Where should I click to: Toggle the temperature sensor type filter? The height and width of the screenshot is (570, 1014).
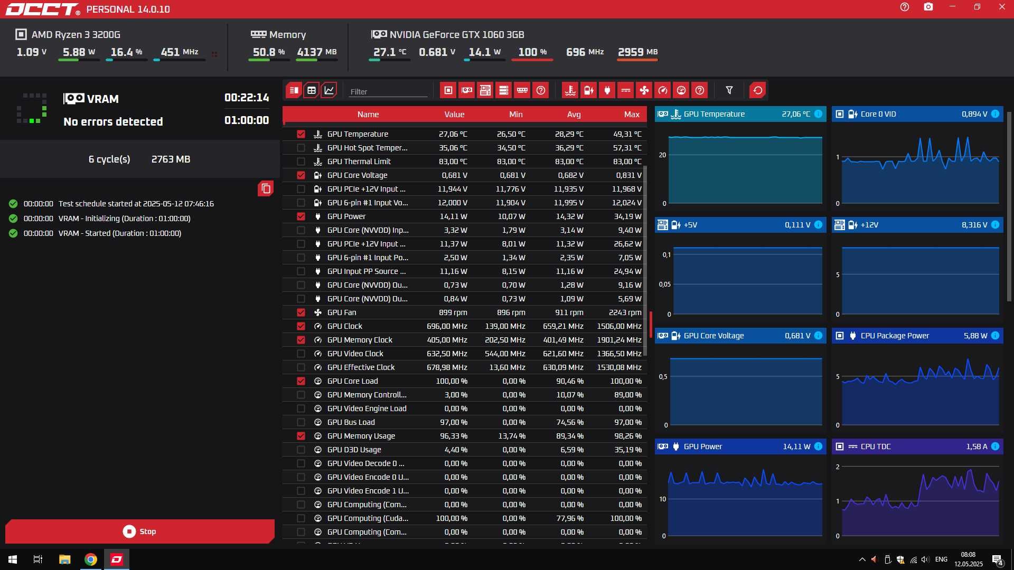(x=570, y=90)
